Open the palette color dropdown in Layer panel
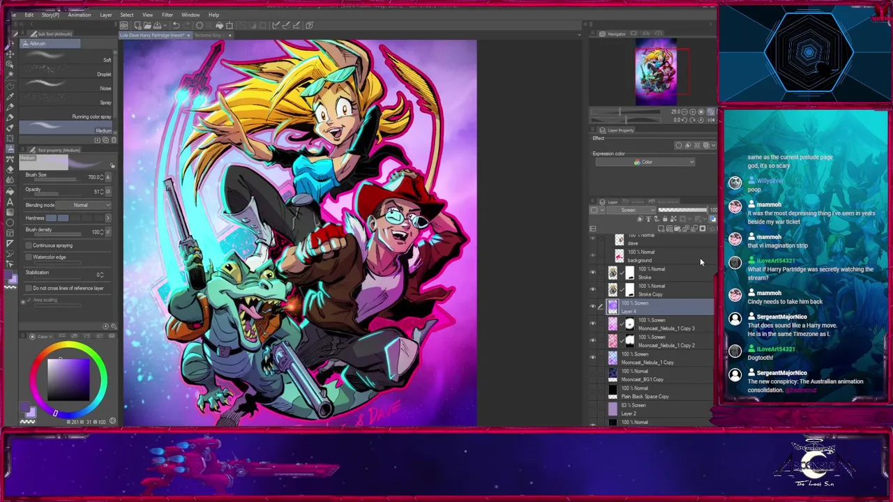 pos(597,210)
